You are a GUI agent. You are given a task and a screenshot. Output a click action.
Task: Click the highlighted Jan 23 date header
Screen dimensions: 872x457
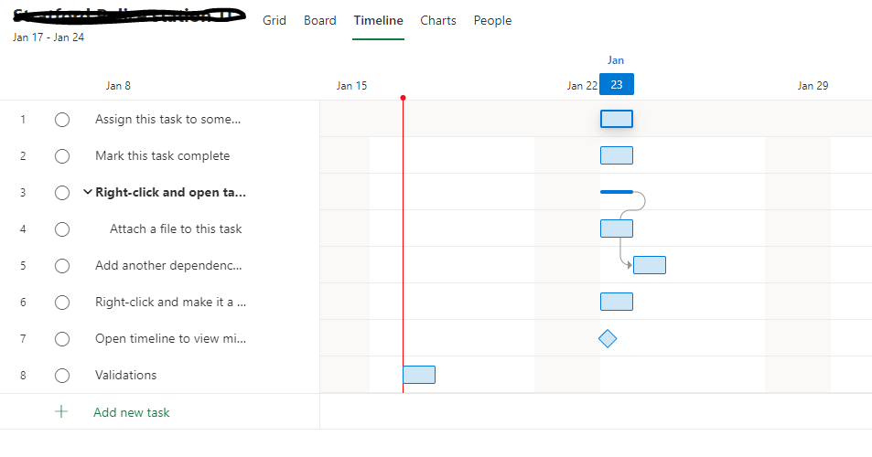click(x=617, y=84)
